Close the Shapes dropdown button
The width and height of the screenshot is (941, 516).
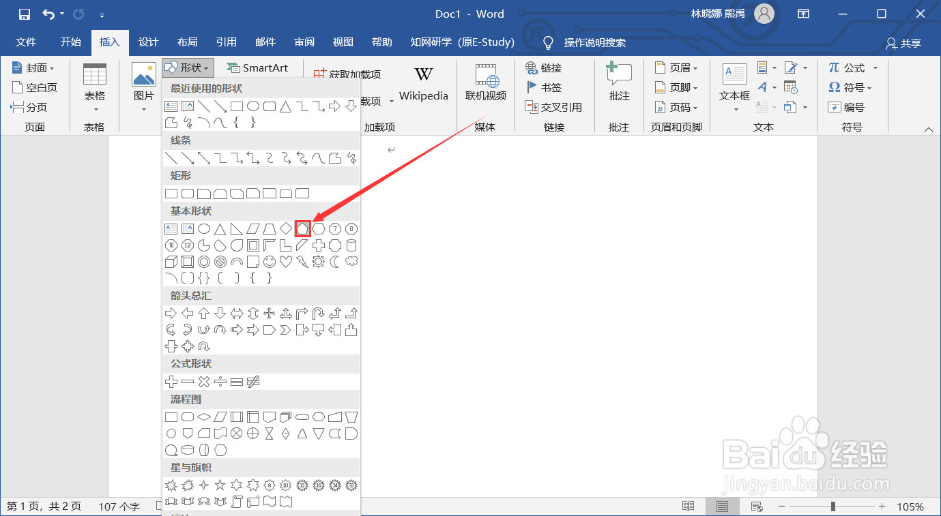[188, 67]
